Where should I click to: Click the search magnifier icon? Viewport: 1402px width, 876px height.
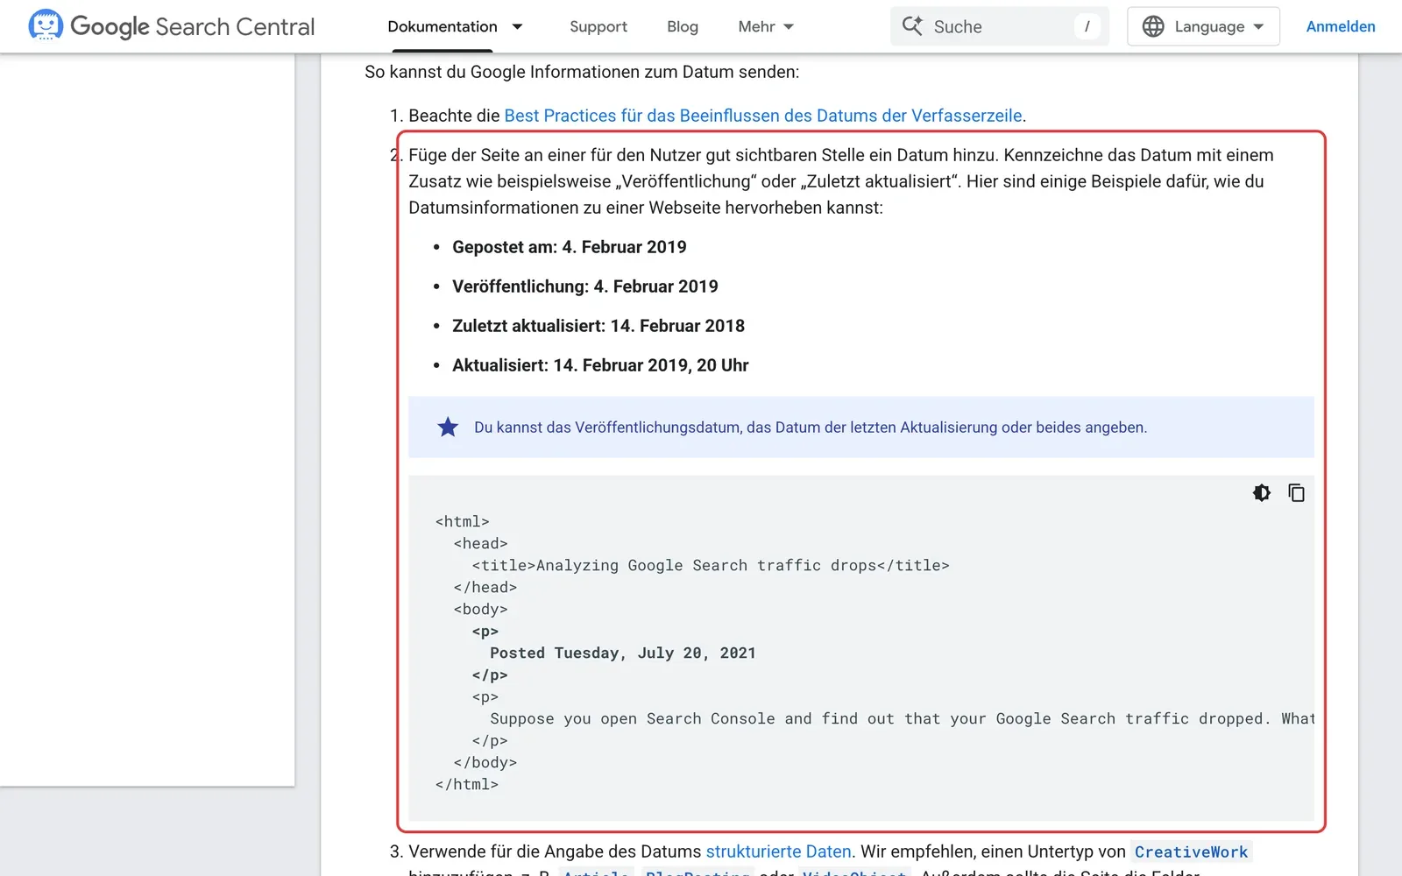click(912, 26)
